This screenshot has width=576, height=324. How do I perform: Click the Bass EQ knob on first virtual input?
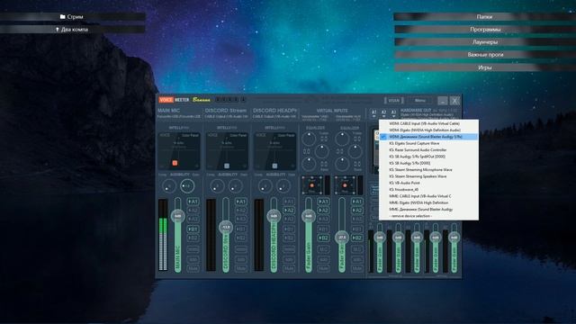[x=309, y=164]
